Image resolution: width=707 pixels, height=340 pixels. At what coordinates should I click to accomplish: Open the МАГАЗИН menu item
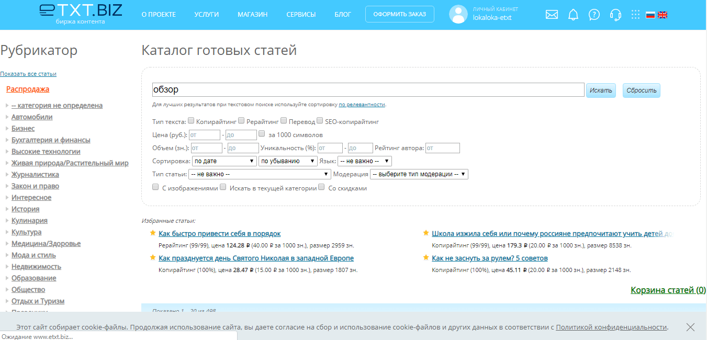(x=252, y=15)
